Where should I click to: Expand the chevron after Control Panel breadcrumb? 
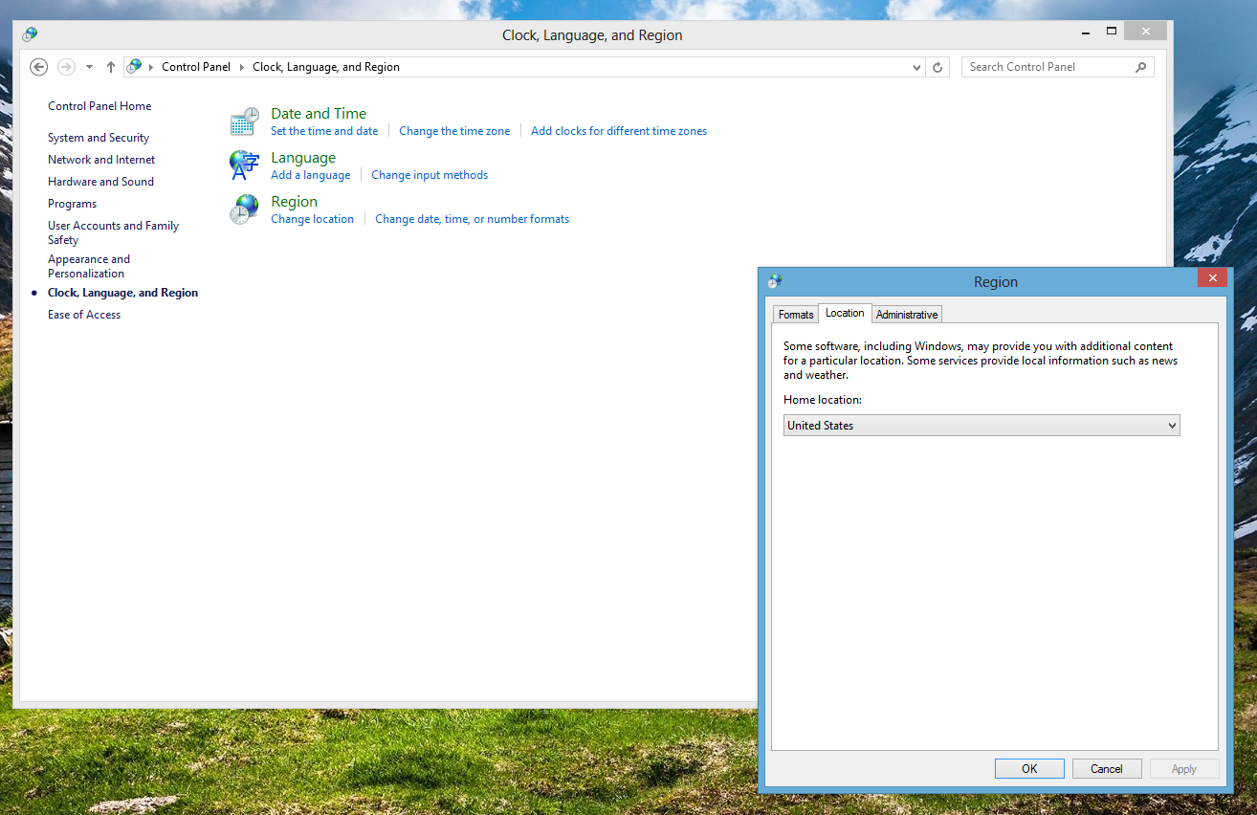[x=242, y=67]
